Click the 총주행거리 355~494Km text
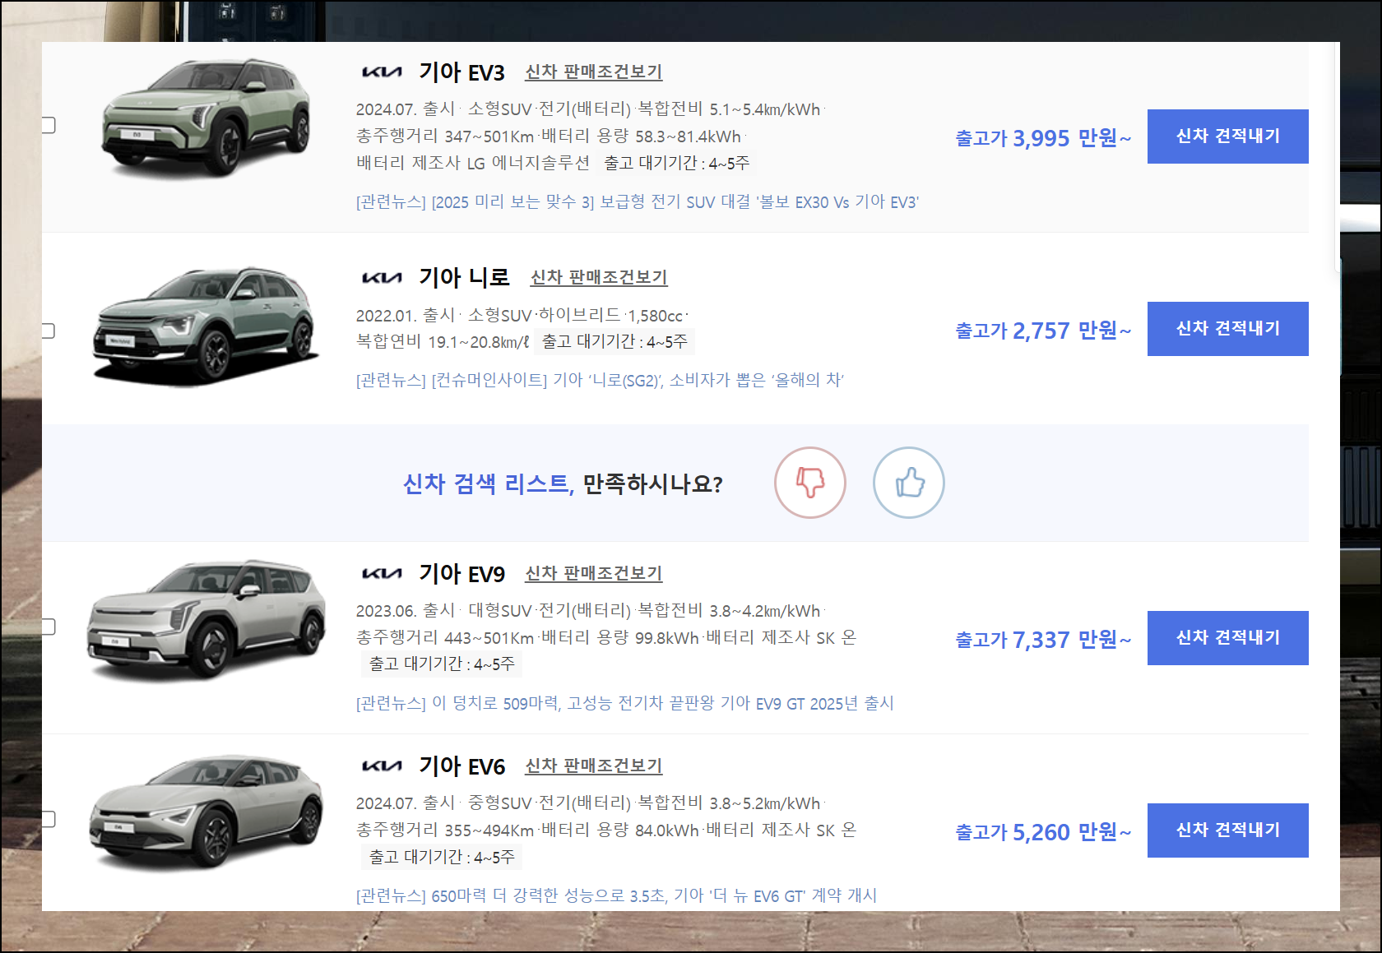The width and height of the screenshot is (1382, 953). pyautogui.click(x=445, y=830)
